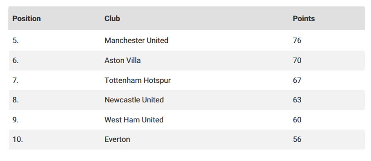Select the West Ham United cell
The image size is (371, 161).
click(134, 120)
